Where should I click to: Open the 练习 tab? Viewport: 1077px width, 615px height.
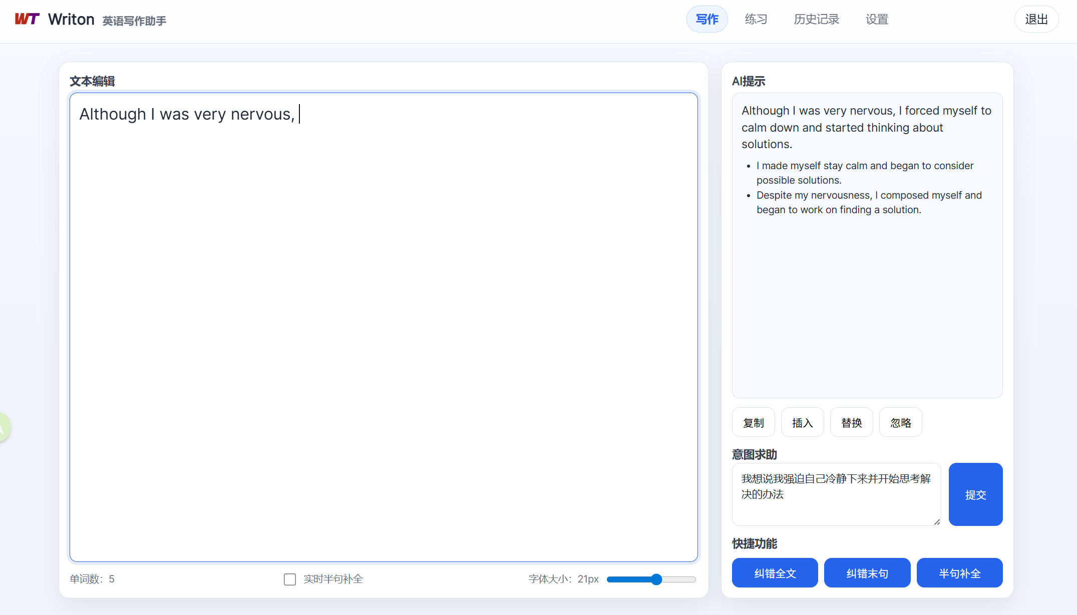pos(756,20)
